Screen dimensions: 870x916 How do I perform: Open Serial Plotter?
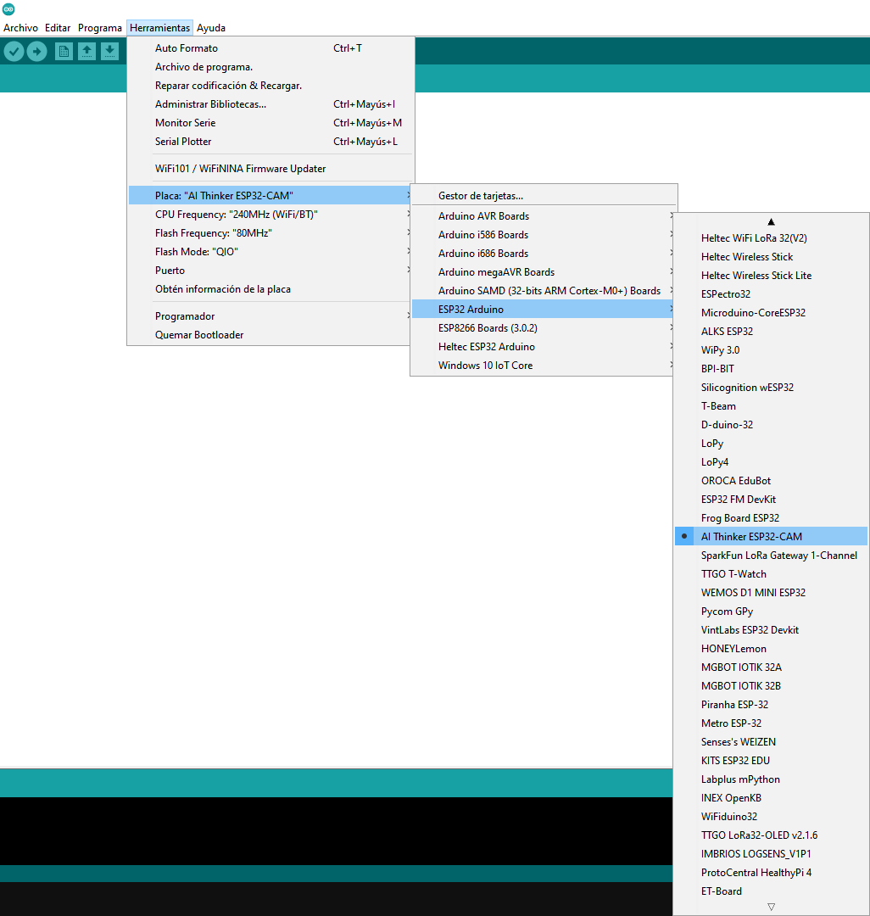click(271, 142)
